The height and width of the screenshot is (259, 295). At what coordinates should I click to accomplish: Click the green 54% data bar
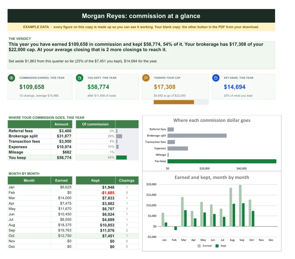point(121,157)
